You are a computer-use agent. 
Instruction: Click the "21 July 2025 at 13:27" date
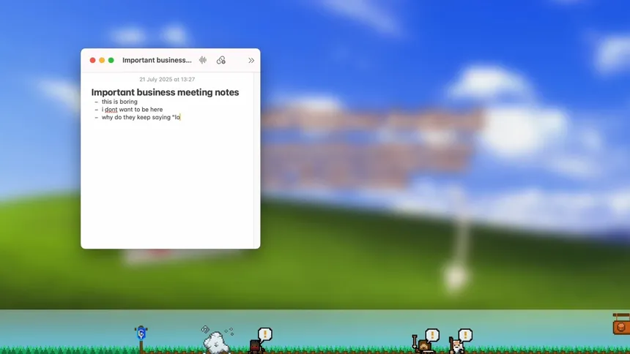pos(167,80)
